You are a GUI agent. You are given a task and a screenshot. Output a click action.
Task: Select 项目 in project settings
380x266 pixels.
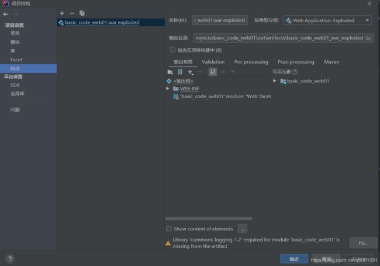tap(15, 33)
